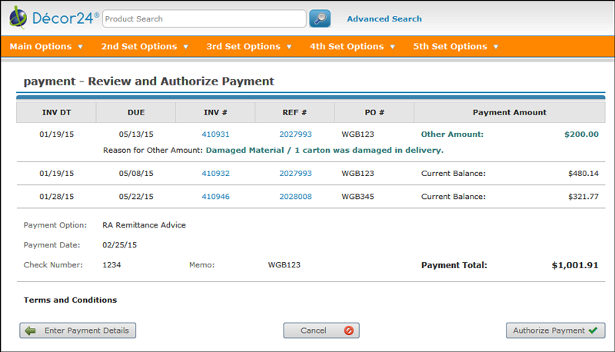Open reference number 2028008
The height and width of the screenshot is (352, 615).
tap(295, 197)
